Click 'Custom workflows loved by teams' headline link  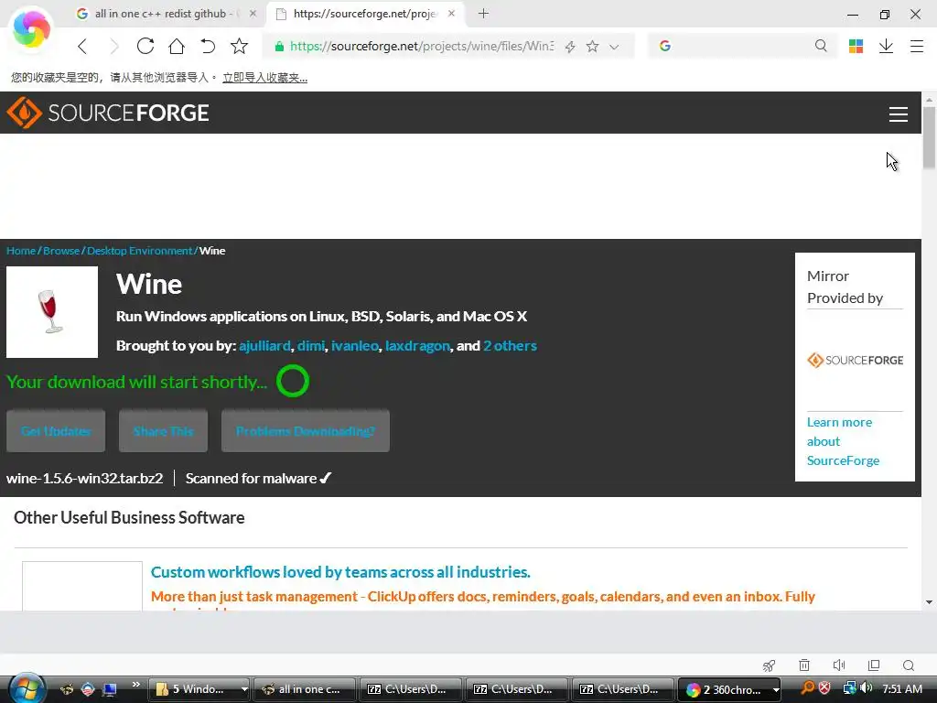click(340, 572)
